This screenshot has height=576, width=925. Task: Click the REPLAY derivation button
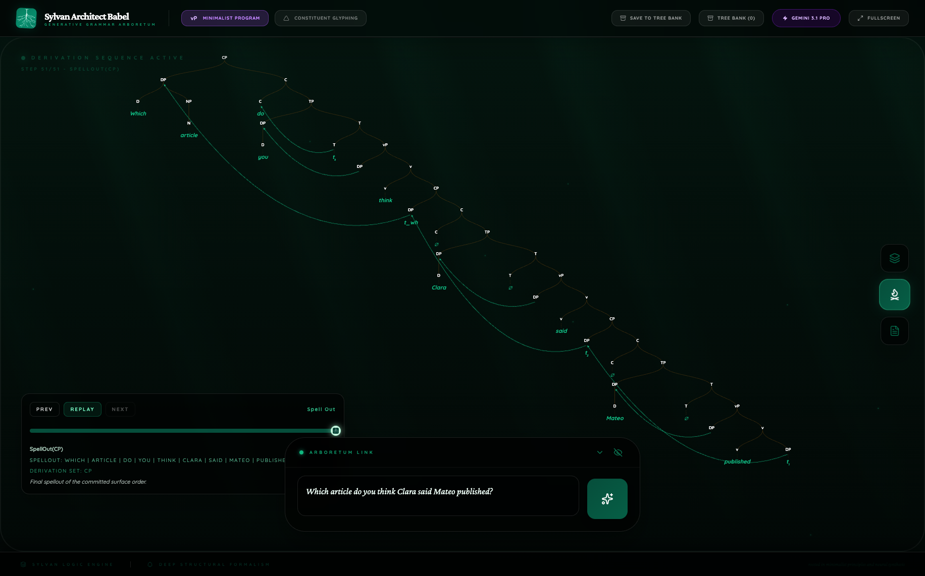click(x=82, y=410)
